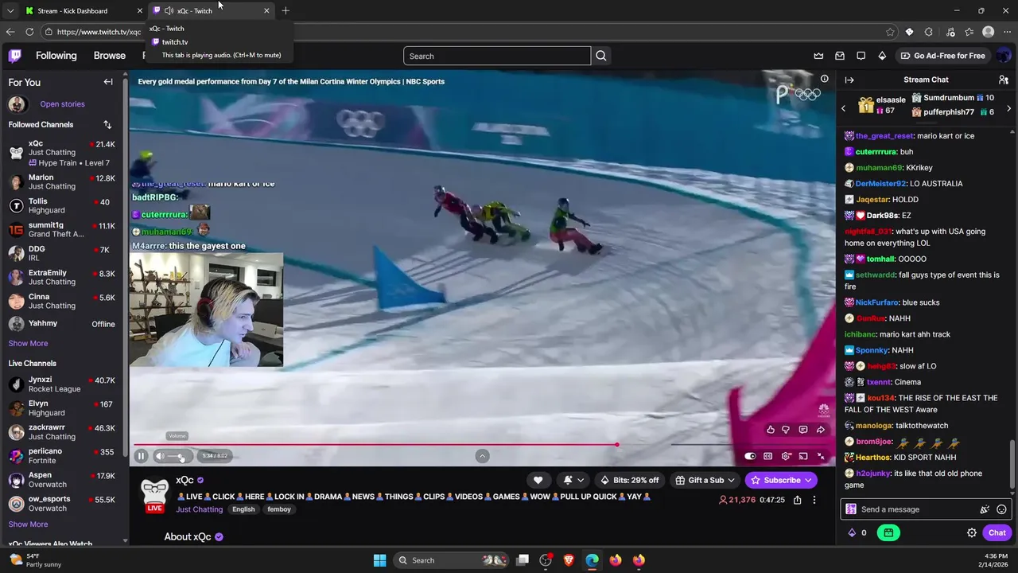The width and height of the screenshot is (1018, 573).
Task: Like the embedded video thumbs up
Action: [x=771, y=430]
